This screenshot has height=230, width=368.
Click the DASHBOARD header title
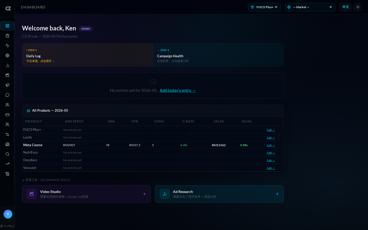click(x=33, y=7)
